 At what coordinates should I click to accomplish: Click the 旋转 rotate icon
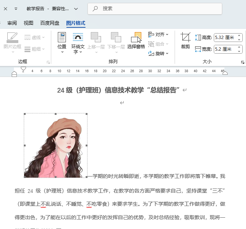(x=151, y=54)
